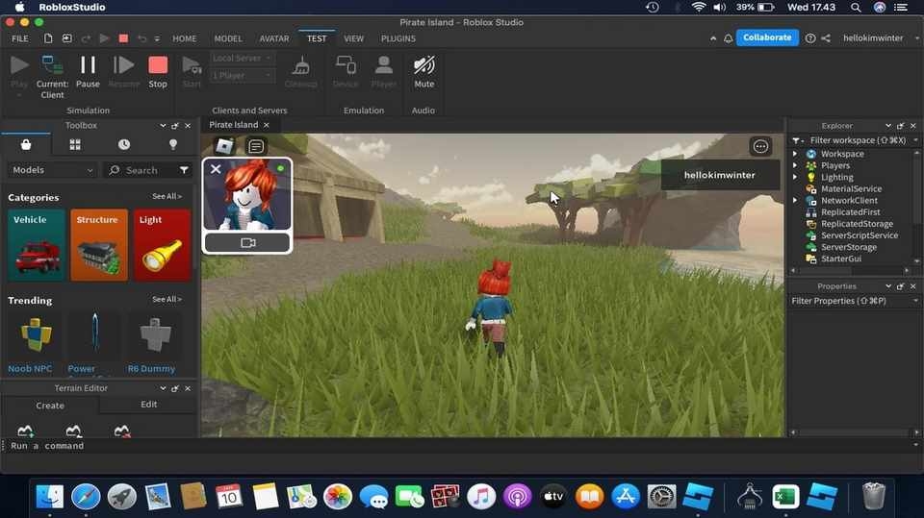The image size is (924, 518).
Task: Open the Toolbox recent clock tab
Action: [124, 144]
